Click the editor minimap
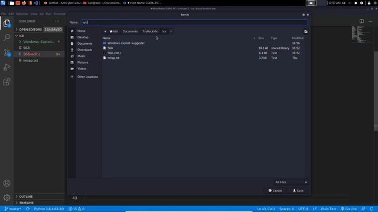This screenshot has height=212, width=378. (362, 34)
